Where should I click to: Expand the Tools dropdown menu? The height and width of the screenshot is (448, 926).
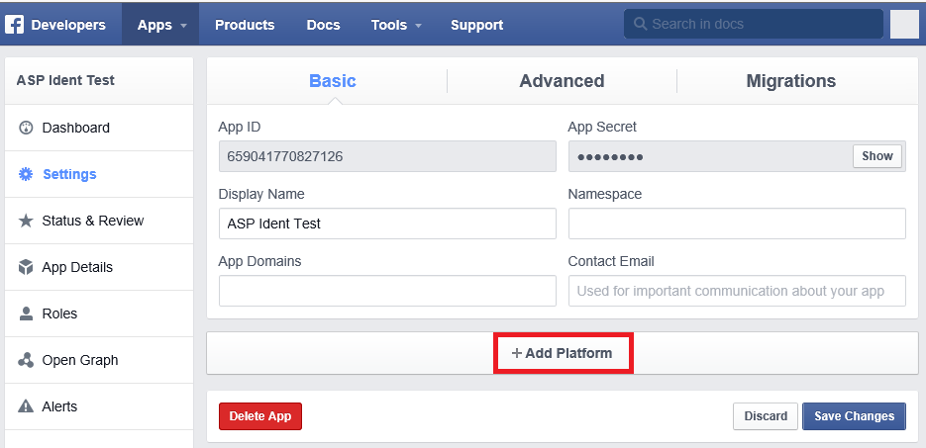[x=396, y=25]
